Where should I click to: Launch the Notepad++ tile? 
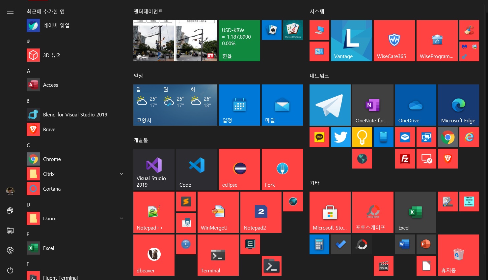[154, 212]
